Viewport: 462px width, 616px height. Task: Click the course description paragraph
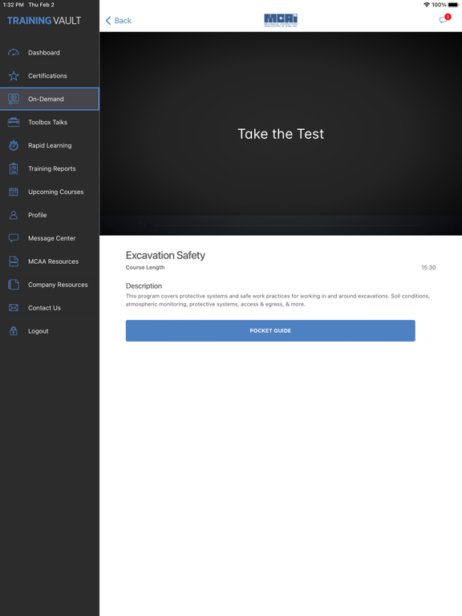278,300
